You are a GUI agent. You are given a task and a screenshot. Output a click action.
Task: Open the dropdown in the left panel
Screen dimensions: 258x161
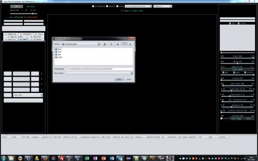coord(28,95)
